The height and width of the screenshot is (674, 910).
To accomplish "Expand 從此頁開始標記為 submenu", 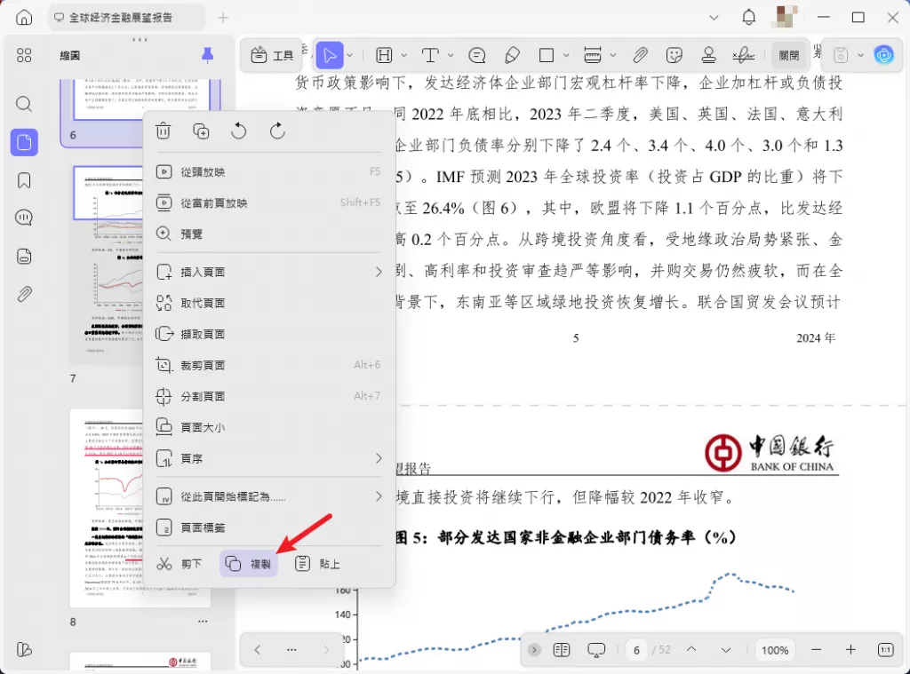I will pos(268,496).
